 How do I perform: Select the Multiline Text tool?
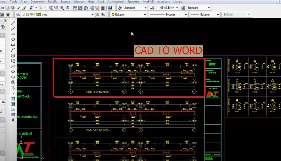pos(13,120)
